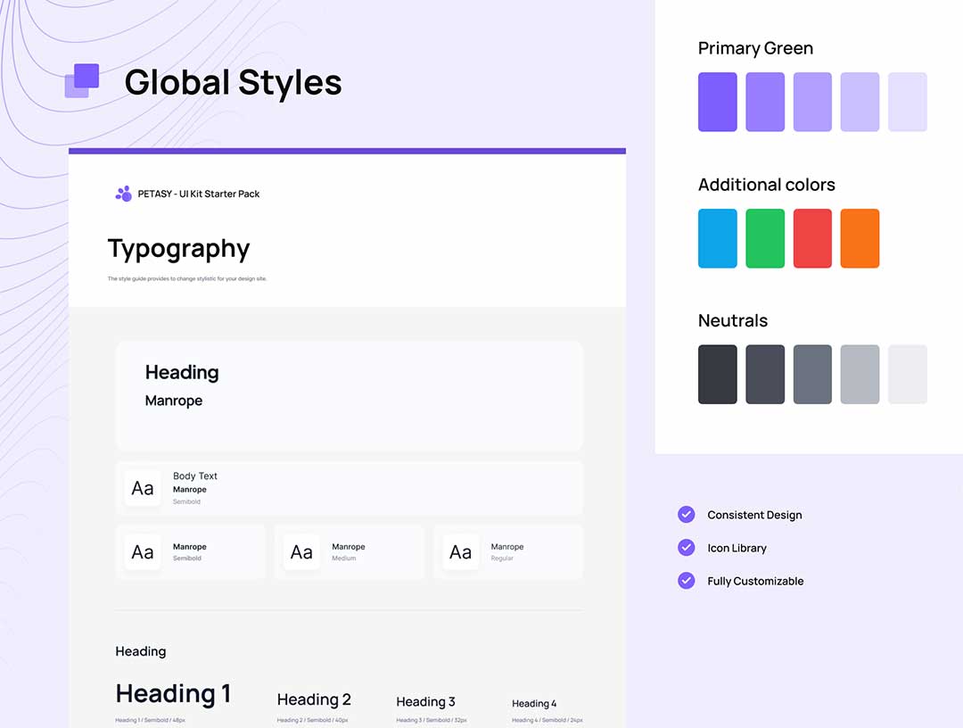963x728 pixels.
Task: Toggle the Fully Customizable checkmark
Action: click(x=686, y=580)
